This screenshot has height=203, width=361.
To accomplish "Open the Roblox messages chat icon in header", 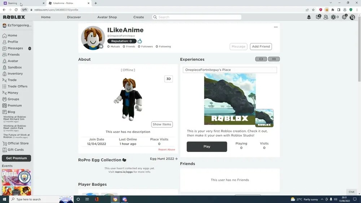I will pyautogui.click(x=318, y=17).
